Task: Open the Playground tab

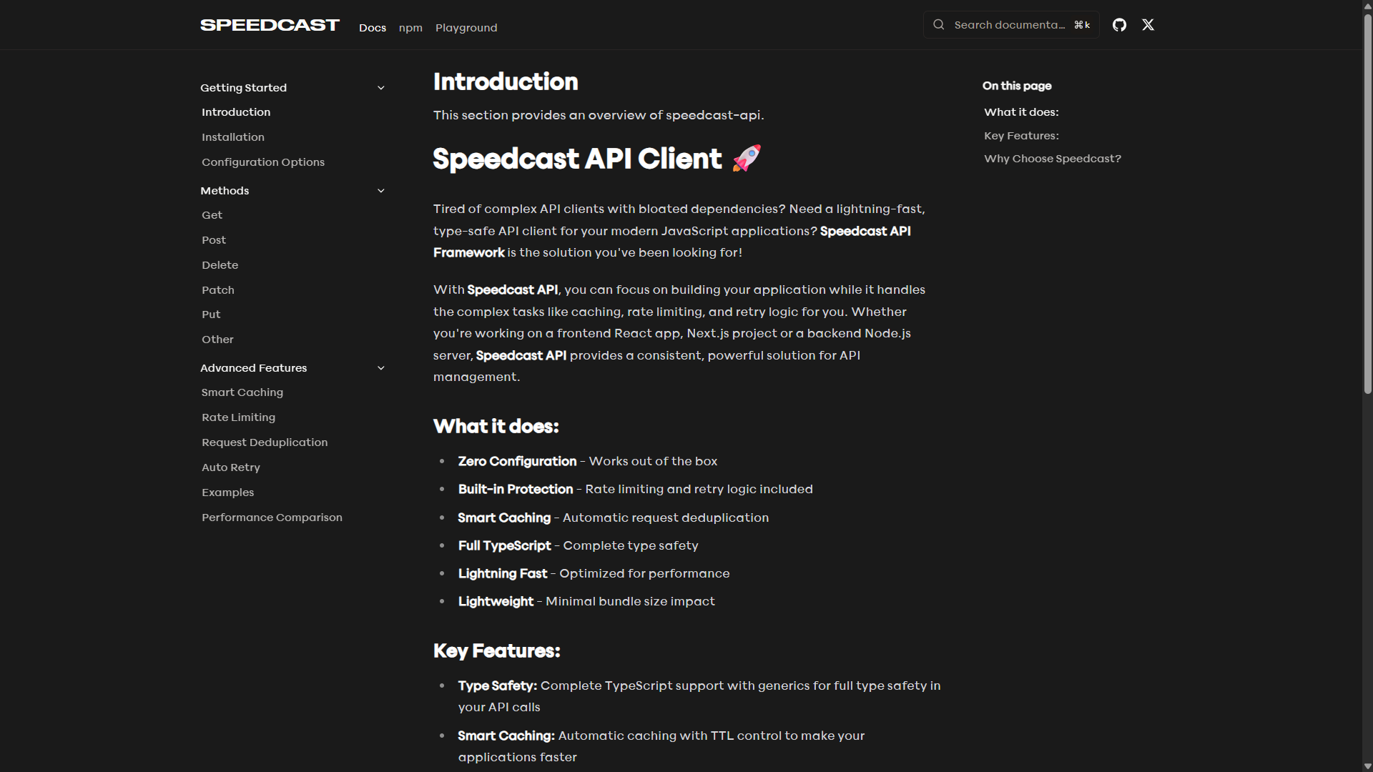Action: point(466,28)
